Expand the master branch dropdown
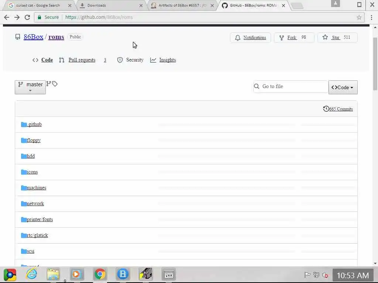Viewport: 378px width, 283px height. (x=30, y=87)
